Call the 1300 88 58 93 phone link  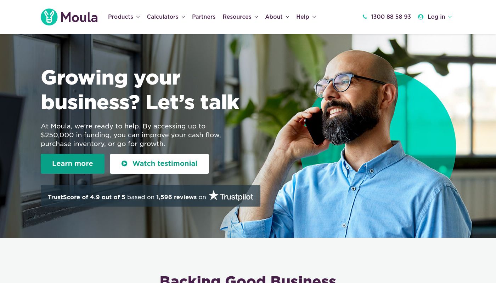coord(391,17)
